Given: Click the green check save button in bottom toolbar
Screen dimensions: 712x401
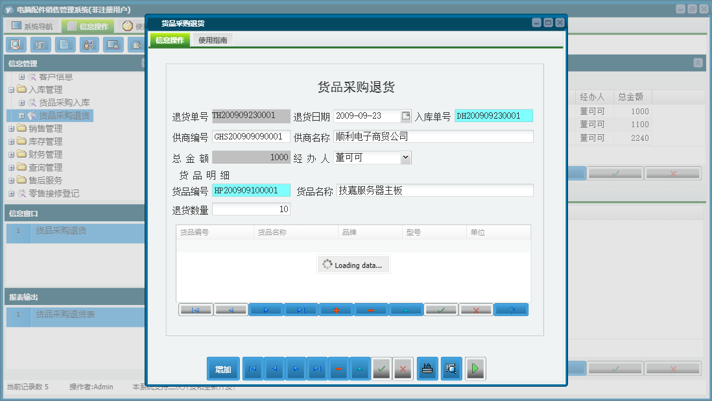Looking at the screenshot, I should pyautogui.click(x=381, y=369).
